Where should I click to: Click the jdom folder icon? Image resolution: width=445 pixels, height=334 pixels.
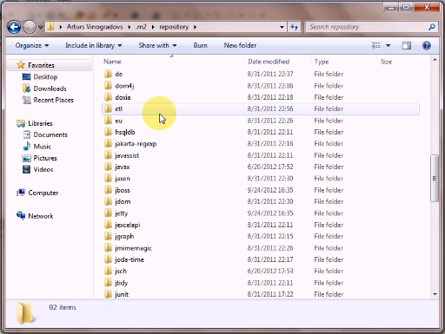point(108,201)
